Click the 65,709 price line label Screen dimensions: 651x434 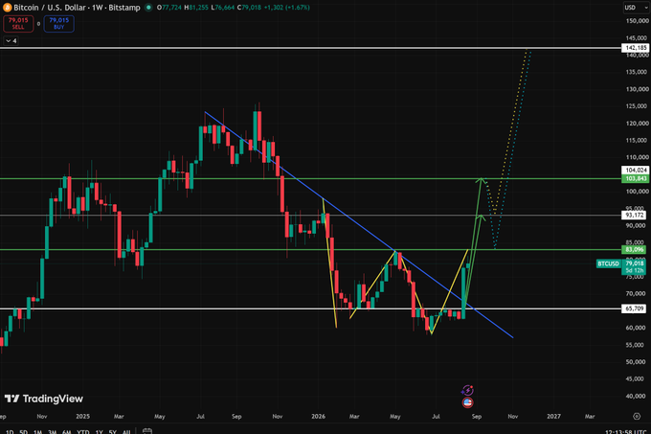(x=634, y=308)
